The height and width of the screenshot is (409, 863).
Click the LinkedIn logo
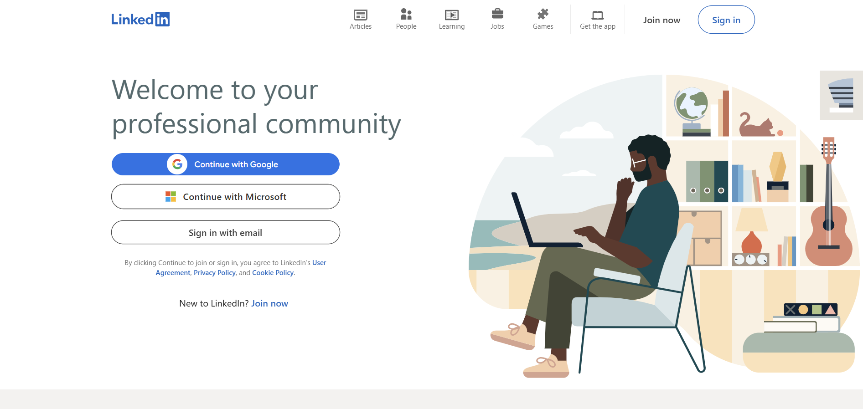(140, 19)
